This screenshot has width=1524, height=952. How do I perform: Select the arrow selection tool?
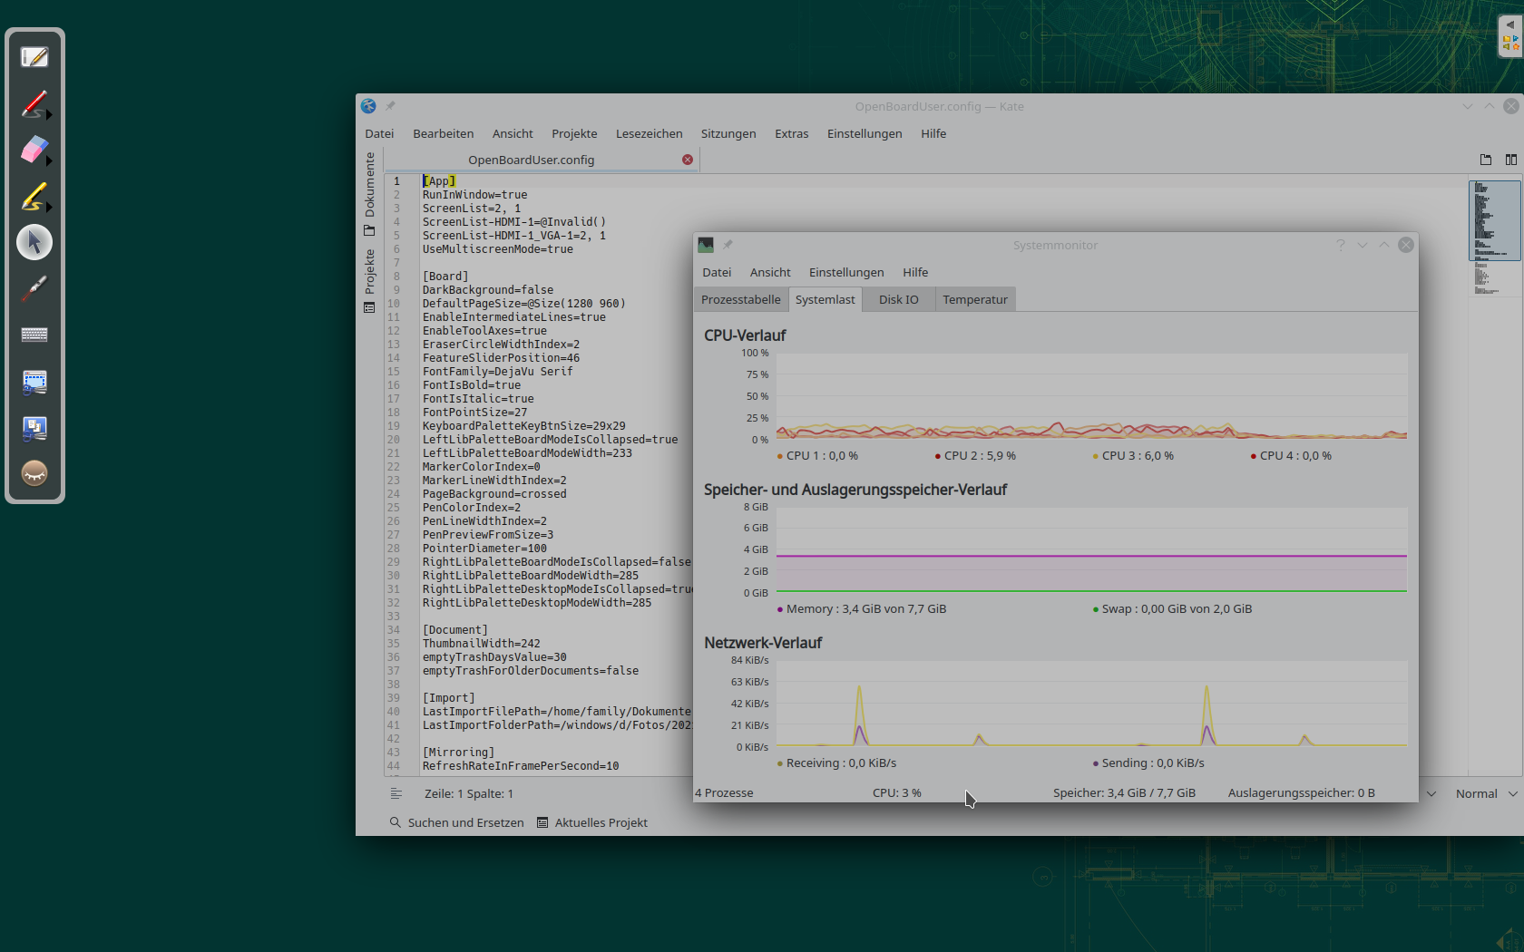[x=34, y=242]
